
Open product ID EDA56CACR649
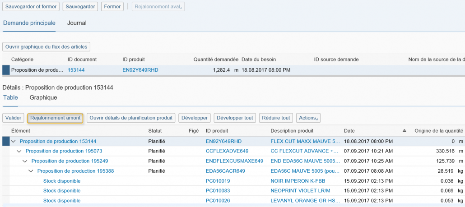click(225, 171)
